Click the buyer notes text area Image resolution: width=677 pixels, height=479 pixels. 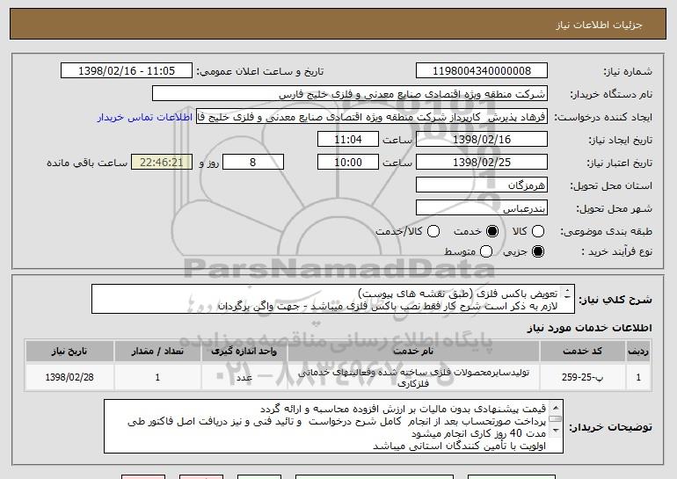(x=333, y=426)
